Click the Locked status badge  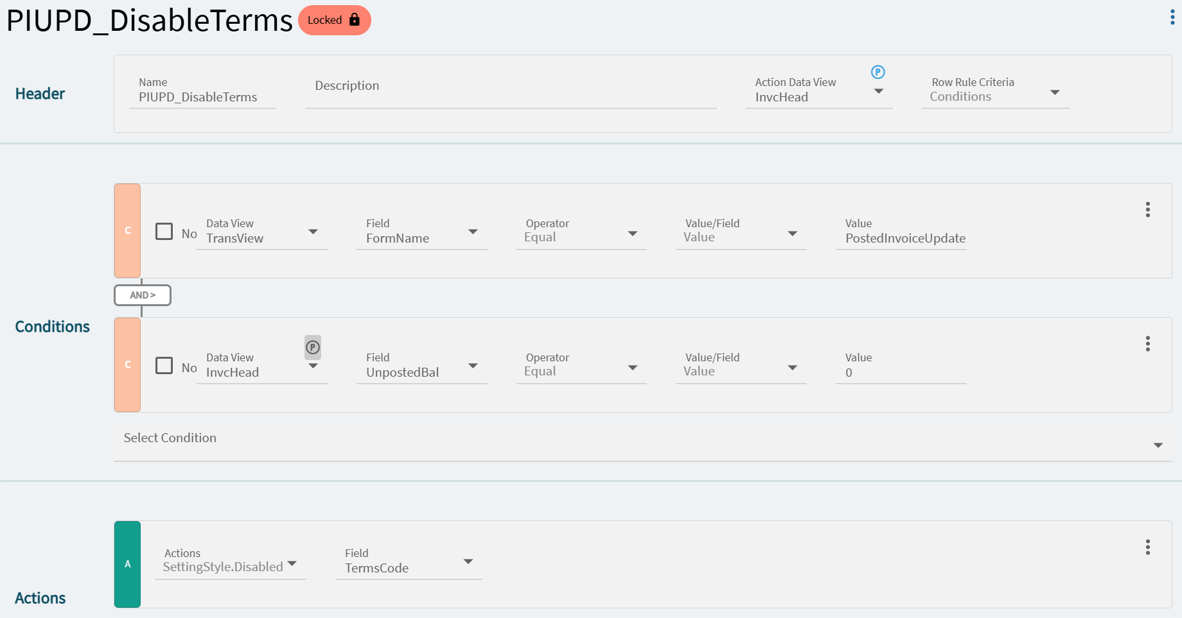pos(335,20)
